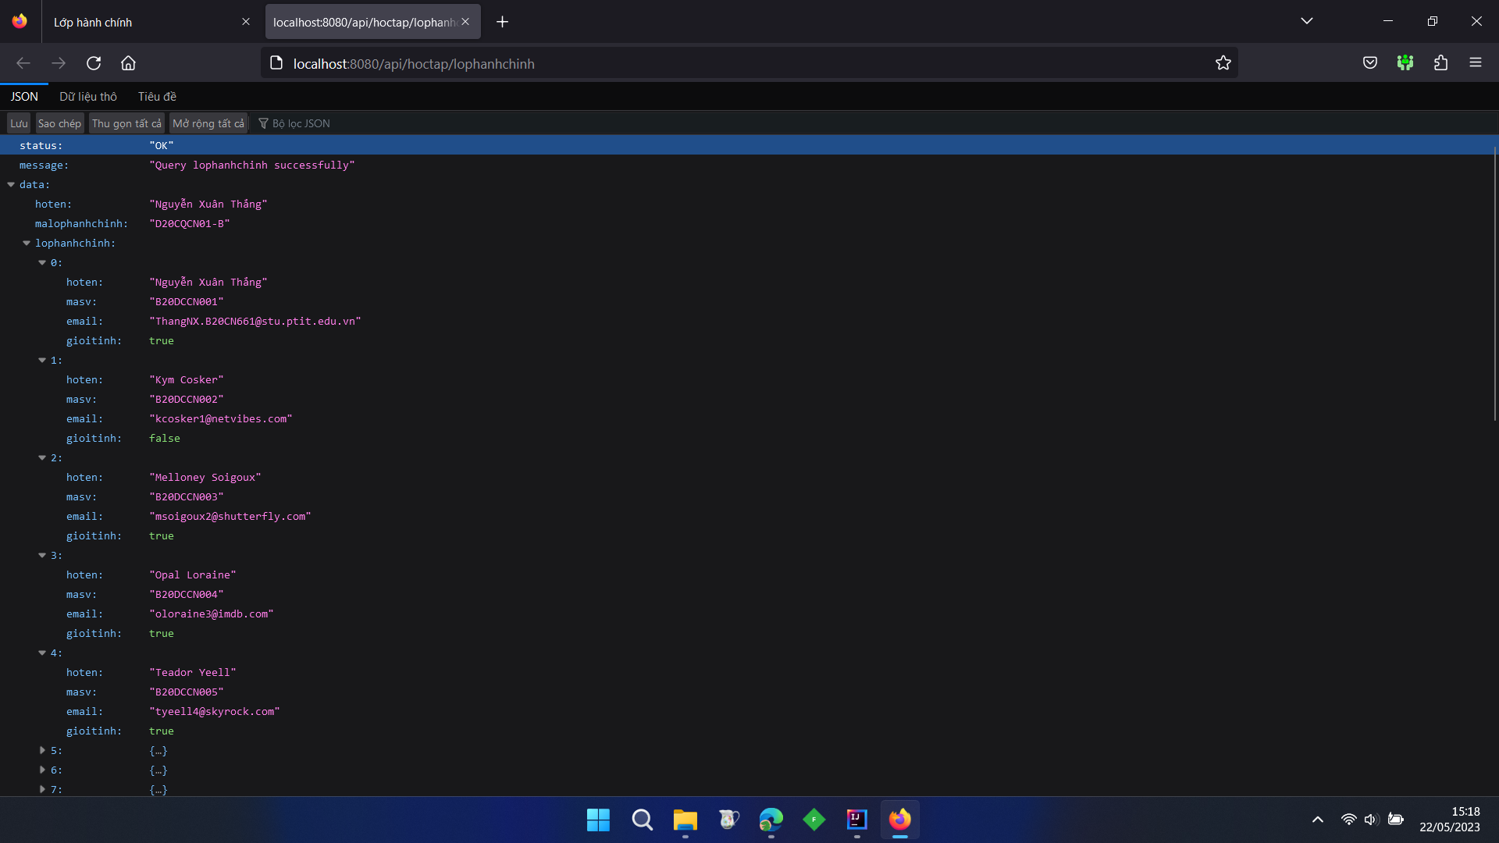
Task: Type in the Bộ lọc JSON filter field
Action: click(301, 123)
